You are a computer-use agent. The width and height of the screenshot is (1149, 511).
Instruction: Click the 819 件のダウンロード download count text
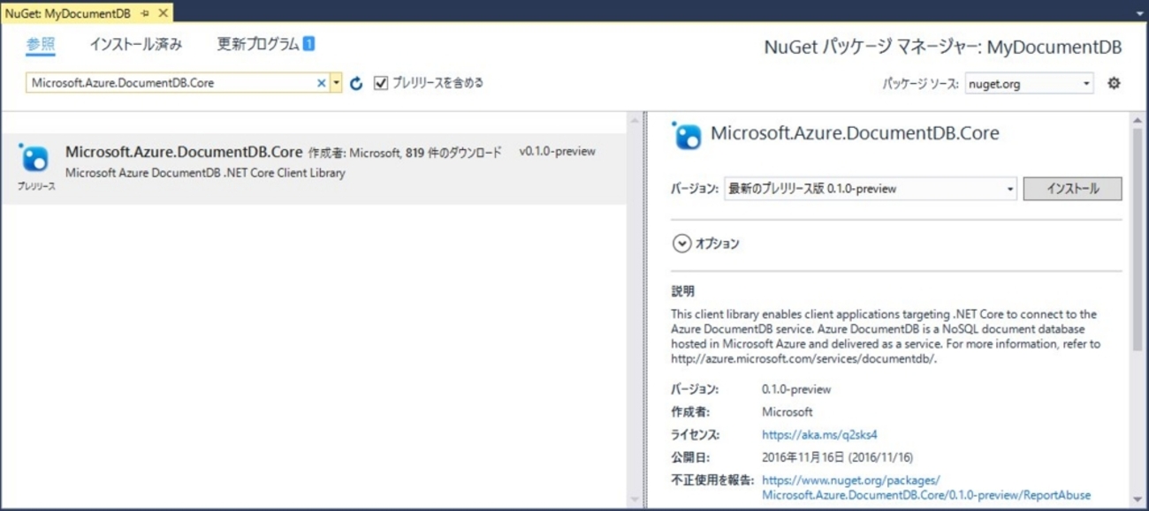point(453,153)
